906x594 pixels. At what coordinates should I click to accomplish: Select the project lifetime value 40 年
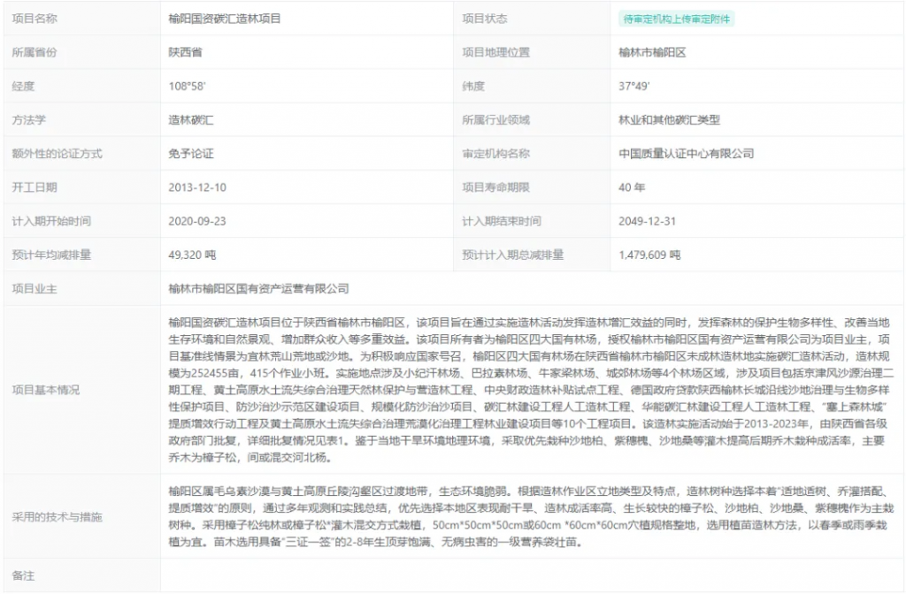633,187
